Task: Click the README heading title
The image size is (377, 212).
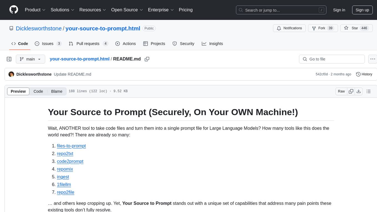Action: coord(173,112)
